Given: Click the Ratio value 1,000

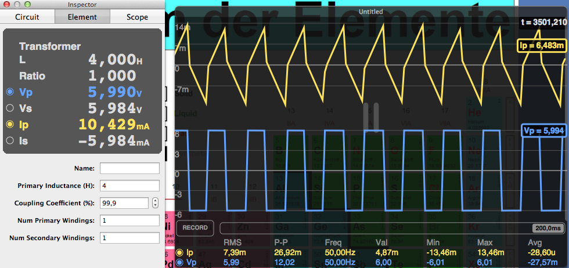Looking at the screenshot, I should coord(112,76).
